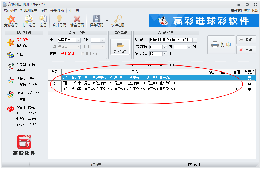The image size is (261, 169).
Task: Choose 进球彩 lottery type
Action: (21, 70)
